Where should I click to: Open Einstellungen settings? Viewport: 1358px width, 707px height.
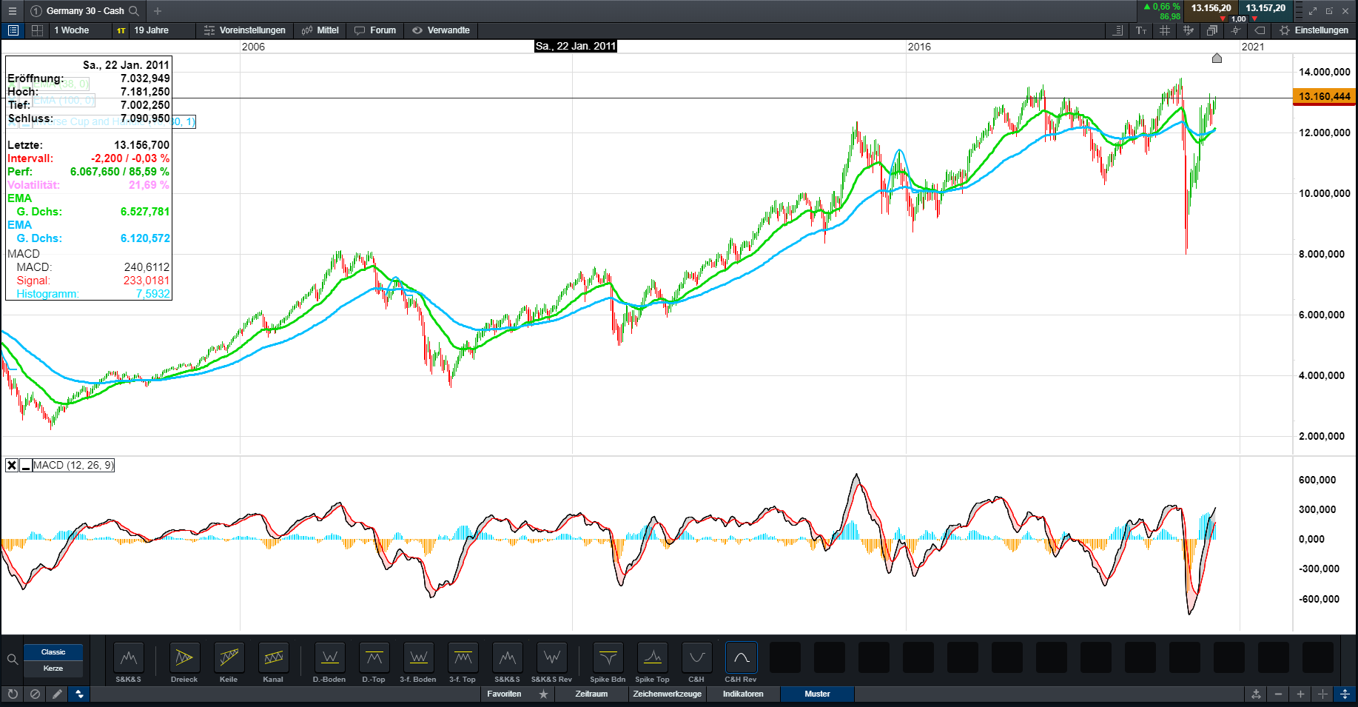click(1314, 30)
